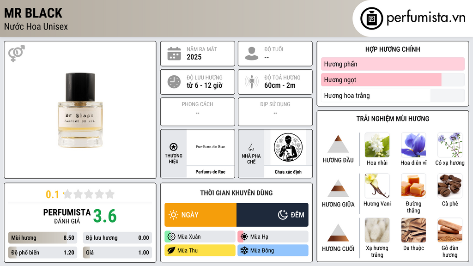This screenshot has width=473, height=266.
Task: Click the Hương cuối pyramid icon
Action: pyautogui.click(x=338, y=233)
